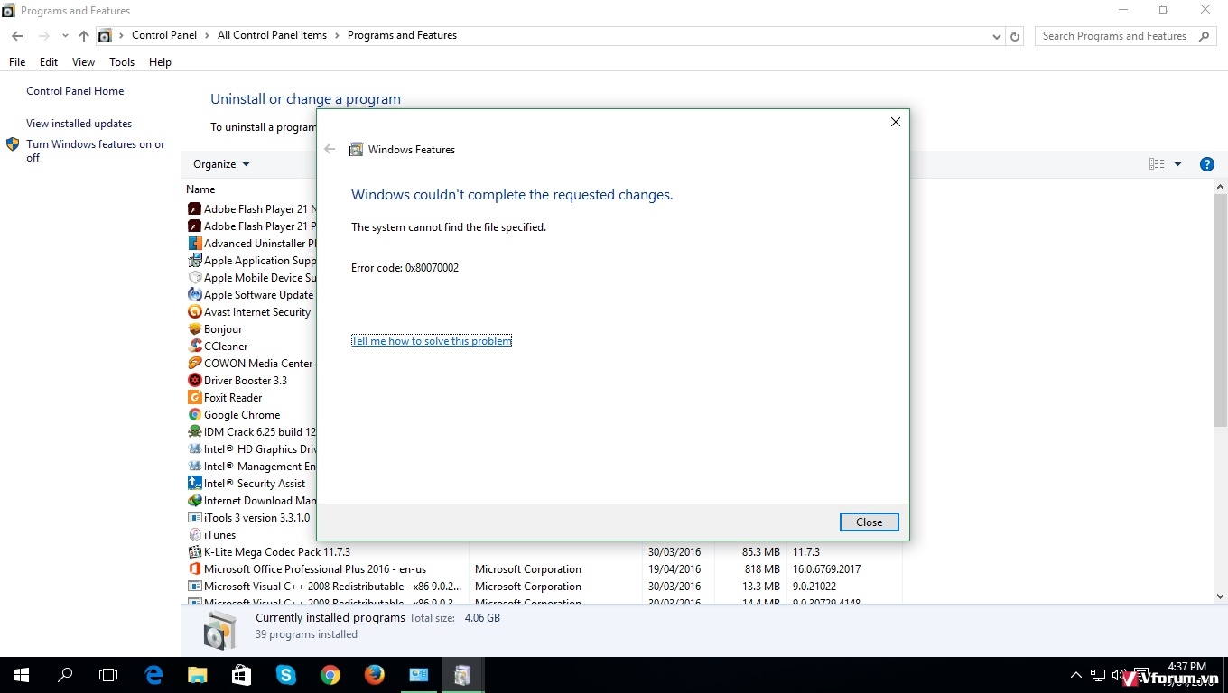Click the '9.0.21022' version cell
Screen dimensions: 1228x693
(817, 587)
